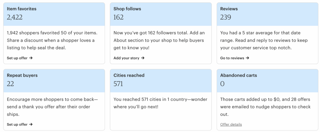This screenshot has height=132, width=320.
Task: Select the Shop follows card heading
Action: 127,9
